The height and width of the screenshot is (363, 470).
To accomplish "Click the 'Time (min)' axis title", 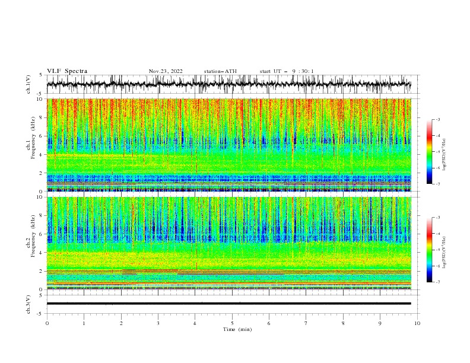I will coord(237,329).
